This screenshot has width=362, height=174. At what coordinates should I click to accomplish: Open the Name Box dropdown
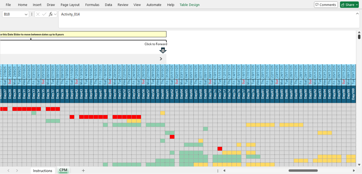tap(26, 14)
